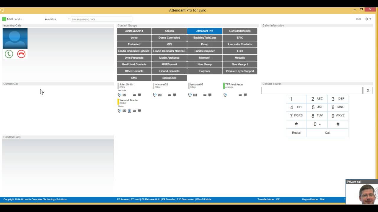This screenshot has height=212, width=378.
Task: Send John Smith to voicemail
Action: [124, 95]
